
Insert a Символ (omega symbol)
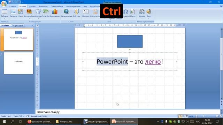pos(126,11)
